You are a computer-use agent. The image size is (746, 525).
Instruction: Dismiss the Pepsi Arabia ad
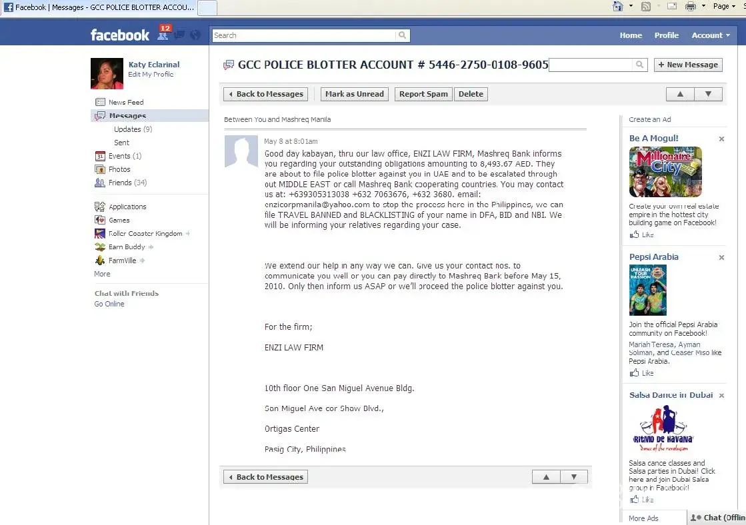tap(721, 257)
